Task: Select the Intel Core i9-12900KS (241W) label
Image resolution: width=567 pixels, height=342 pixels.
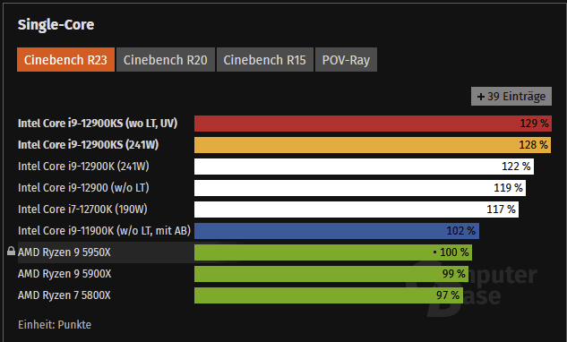Action: tap(89, 145)
